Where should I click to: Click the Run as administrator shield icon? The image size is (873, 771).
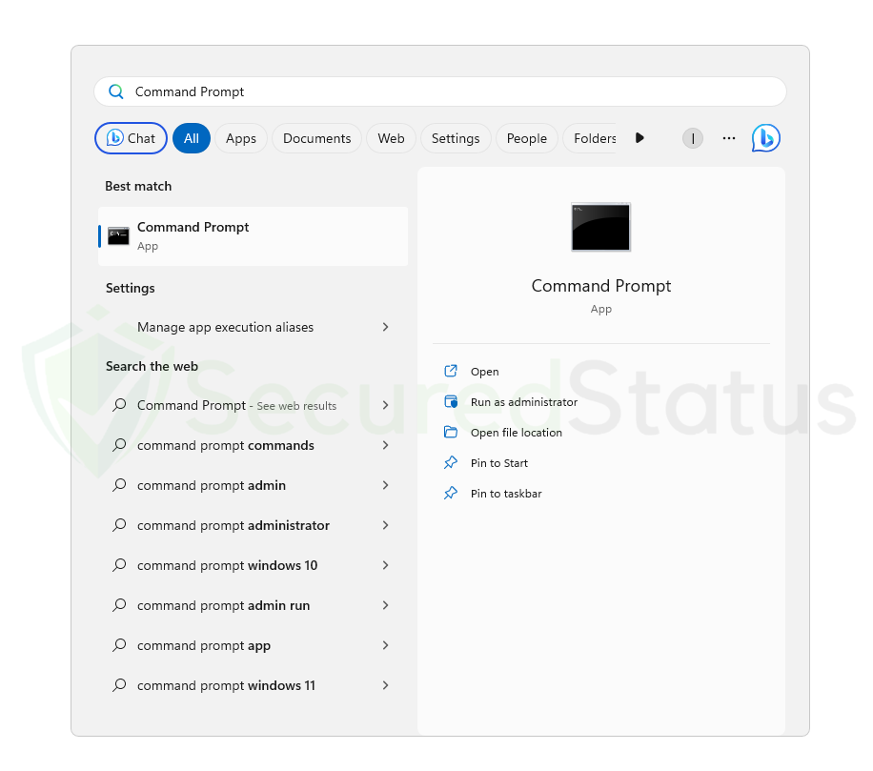tap(451, 402)
